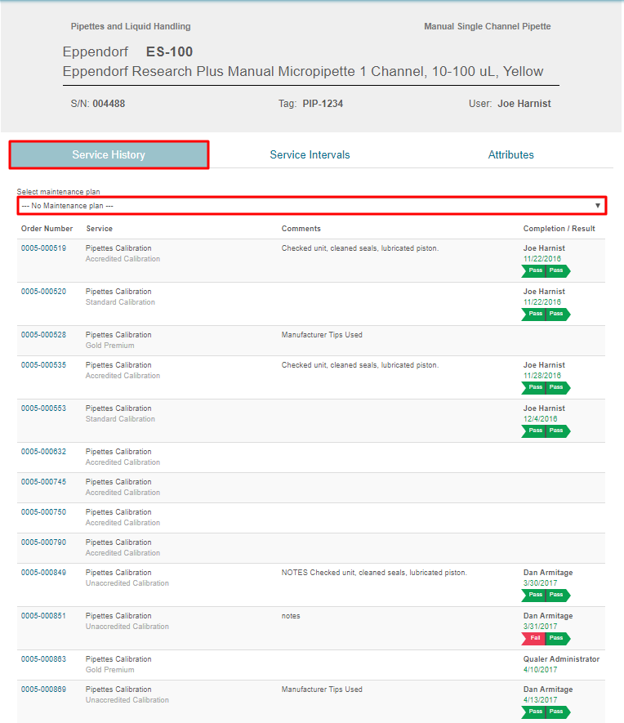Screen dimensions: 624x723
Task: Click the serial number 004488
Action: pos(109,104)
